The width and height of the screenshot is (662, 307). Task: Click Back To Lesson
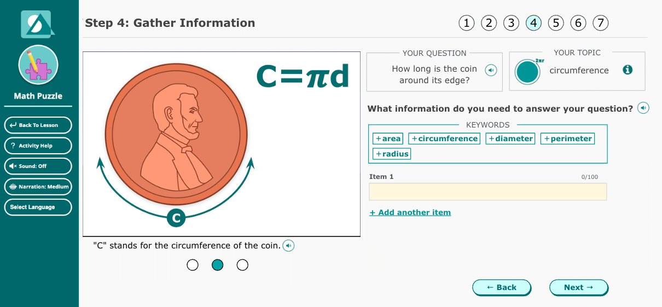(38, 125)
